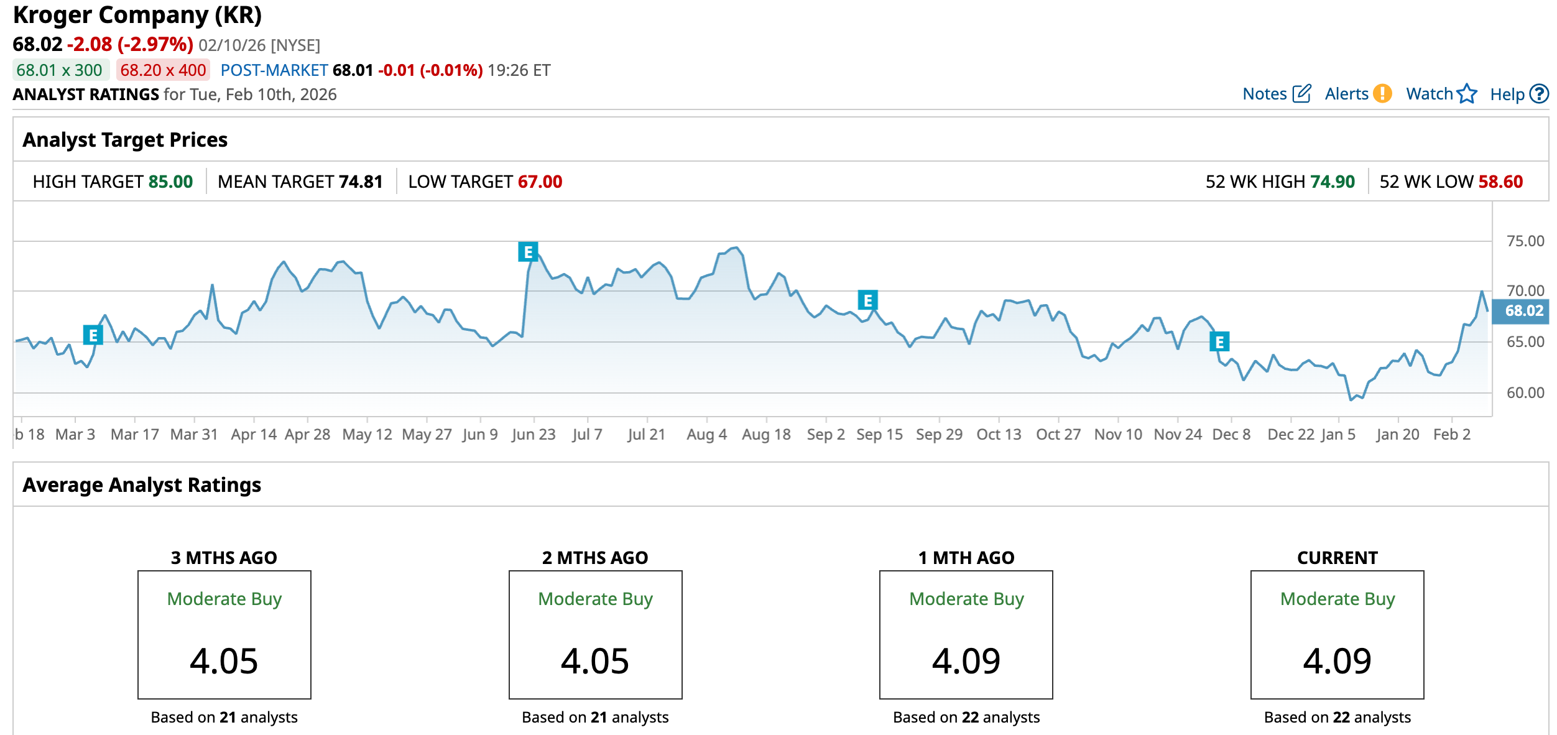This screenshot has height=735, width=1557.
Task: Click the POST-MARKET label
Action: [274, 70]
